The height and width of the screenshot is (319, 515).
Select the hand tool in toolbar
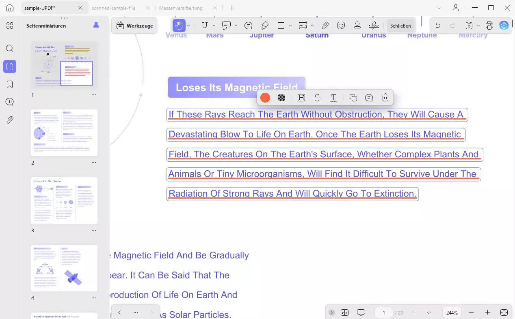coord(179,26)
